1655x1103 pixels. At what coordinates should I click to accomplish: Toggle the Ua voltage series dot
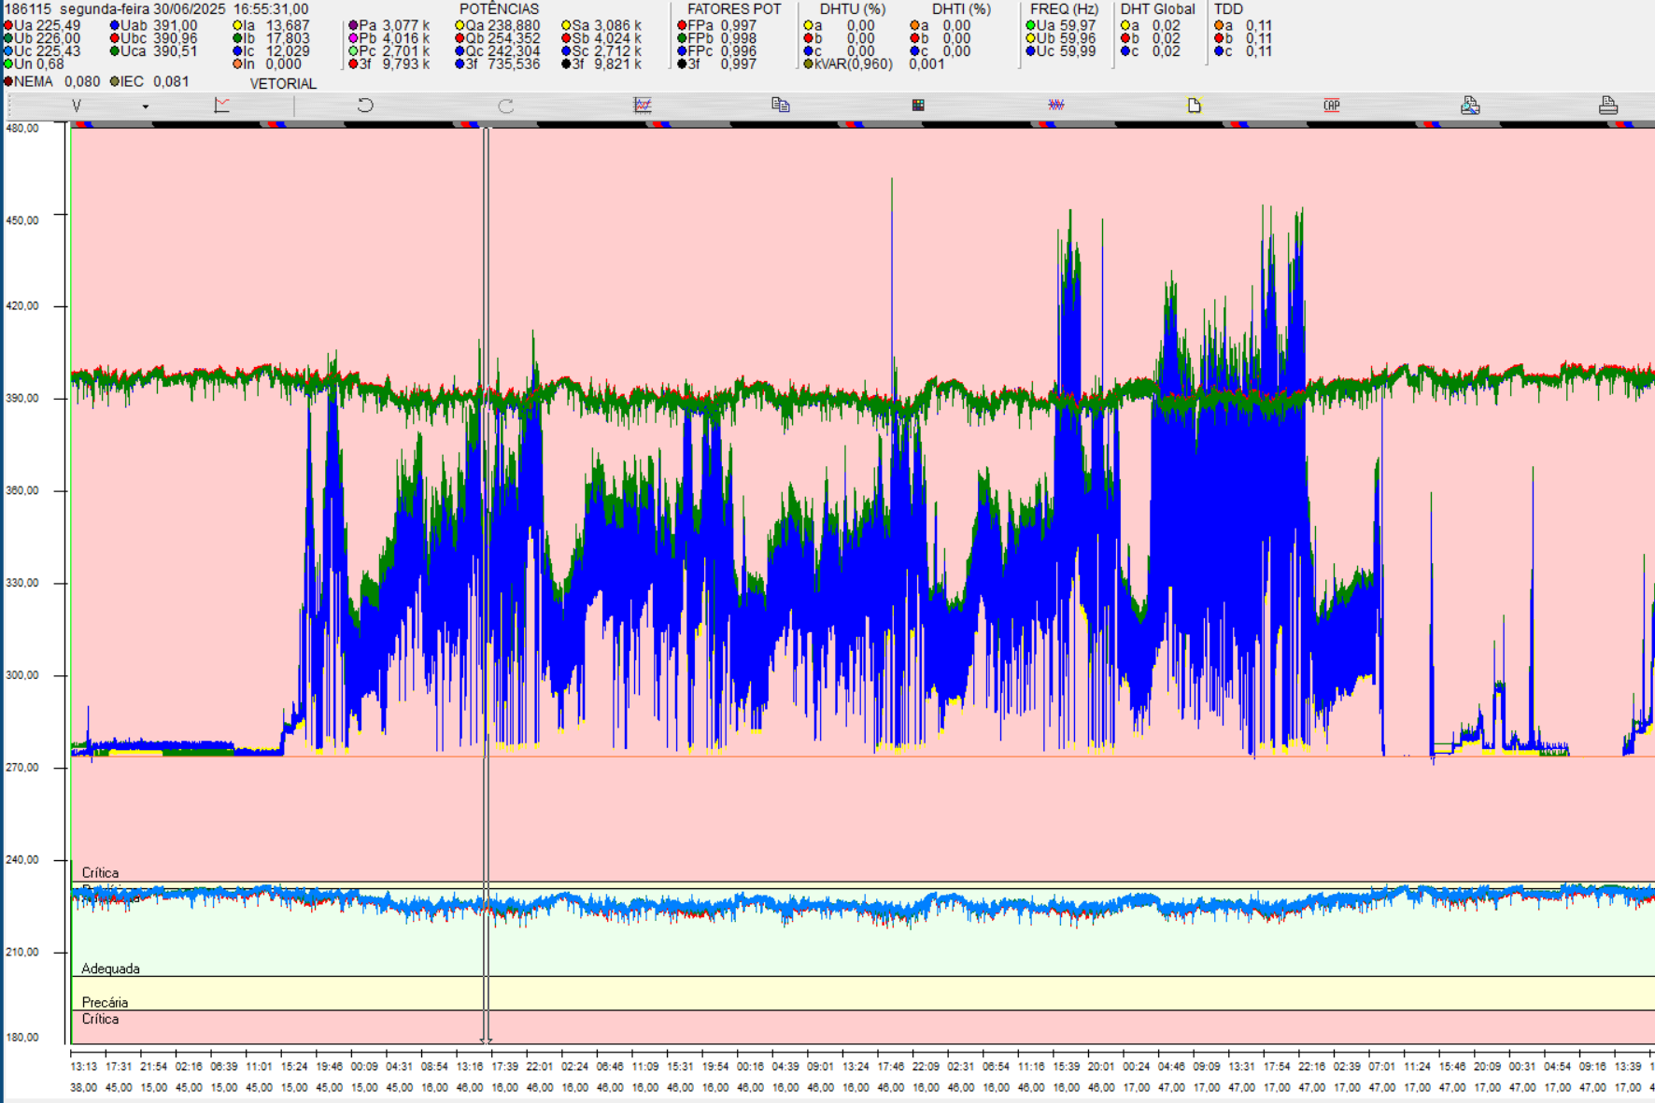[8, 26]
